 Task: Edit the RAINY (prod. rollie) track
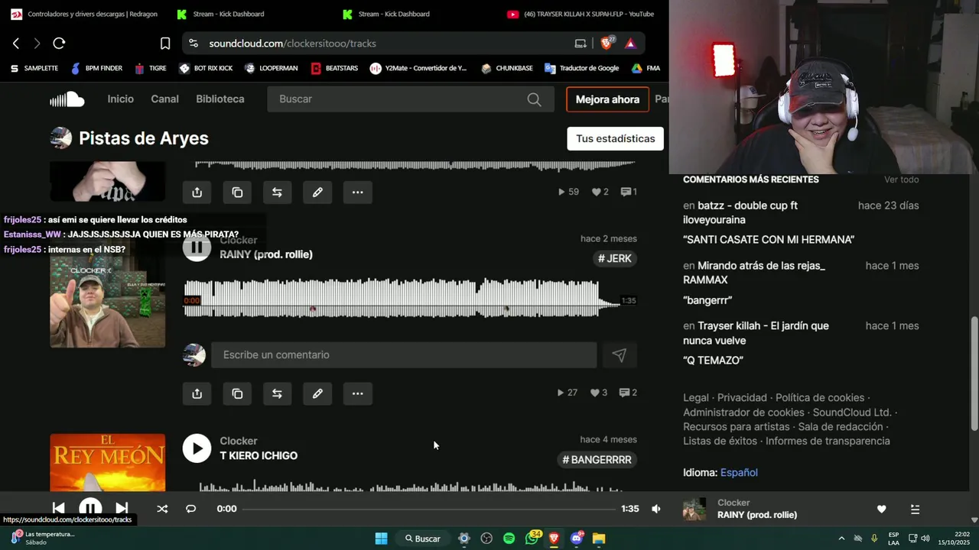[317, 393]
